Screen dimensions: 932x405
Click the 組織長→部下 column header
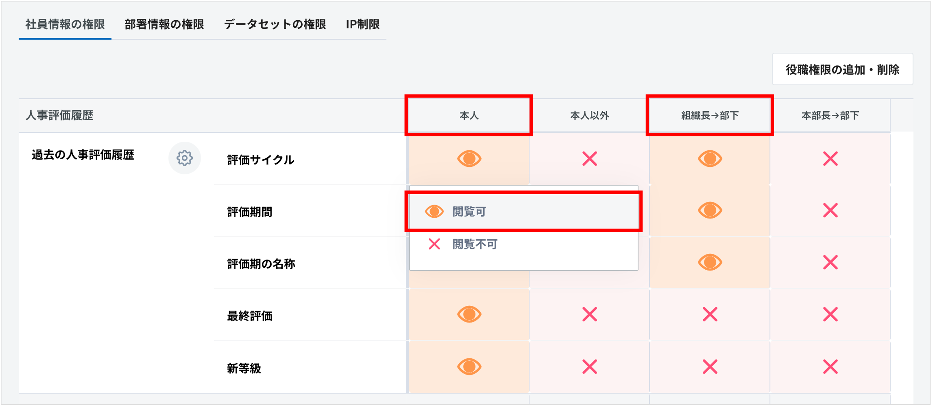pos(709,115)
